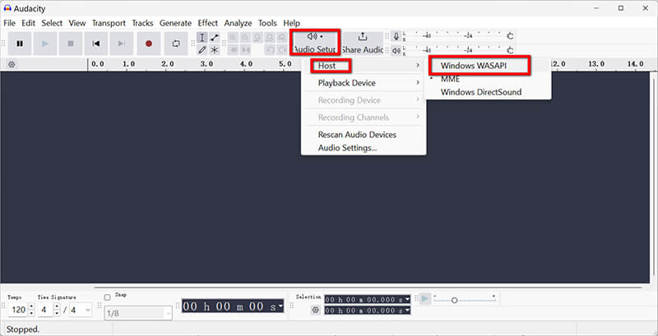Select the Draw (pencil) tool
This screenshot has width=658, height=336.
pyautogui.click(x=202, y=50)
